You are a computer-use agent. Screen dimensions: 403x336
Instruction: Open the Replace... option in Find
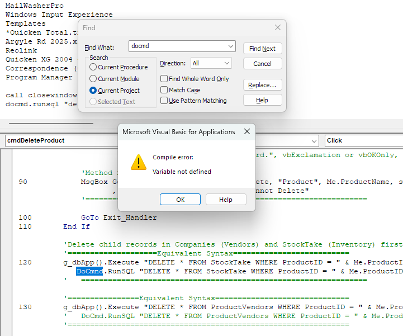point(262,85)
